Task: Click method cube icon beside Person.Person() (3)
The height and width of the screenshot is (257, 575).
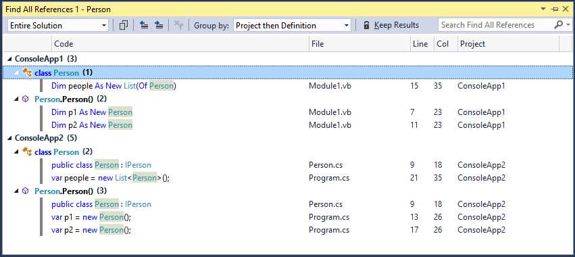Action: click(x=25, y=191)
